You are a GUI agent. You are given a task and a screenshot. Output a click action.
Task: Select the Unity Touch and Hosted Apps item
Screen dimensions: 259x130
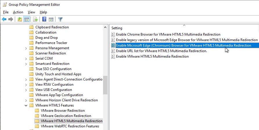click(58, 74)
